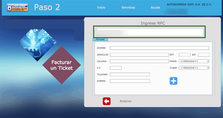
Task: Click the NOMBRE text field
Action: (159, 48)
